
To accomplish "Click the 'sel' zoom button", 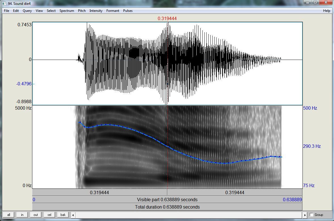I will tap(49, 215).
